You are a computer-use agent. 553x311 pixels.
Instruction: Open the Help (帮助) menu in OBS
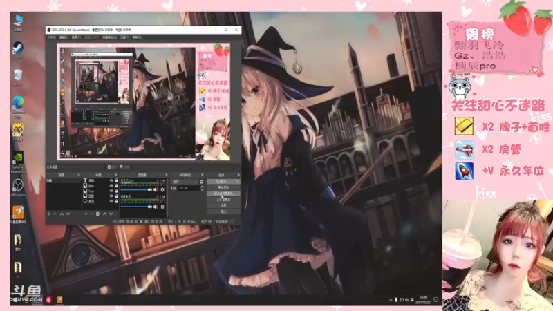click(137, 37)
